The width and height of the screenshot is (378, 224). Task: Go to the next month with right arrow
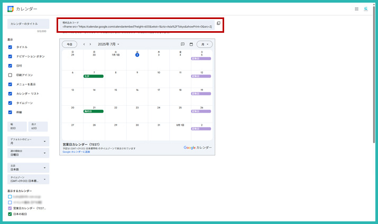click(x=90, y=44)
